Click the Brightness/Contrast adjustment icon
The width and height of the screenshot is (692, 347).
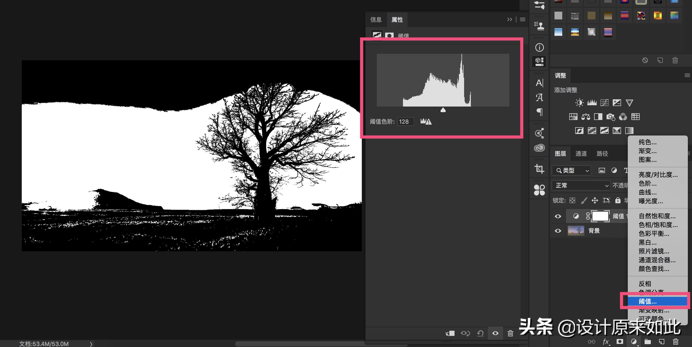pos(579,103)
